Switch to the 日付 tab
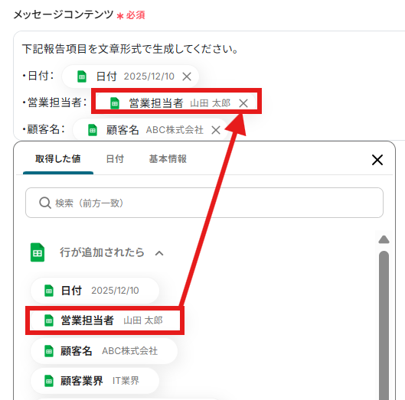This screenshot has width=405, height=400. [x=115, y=159]
